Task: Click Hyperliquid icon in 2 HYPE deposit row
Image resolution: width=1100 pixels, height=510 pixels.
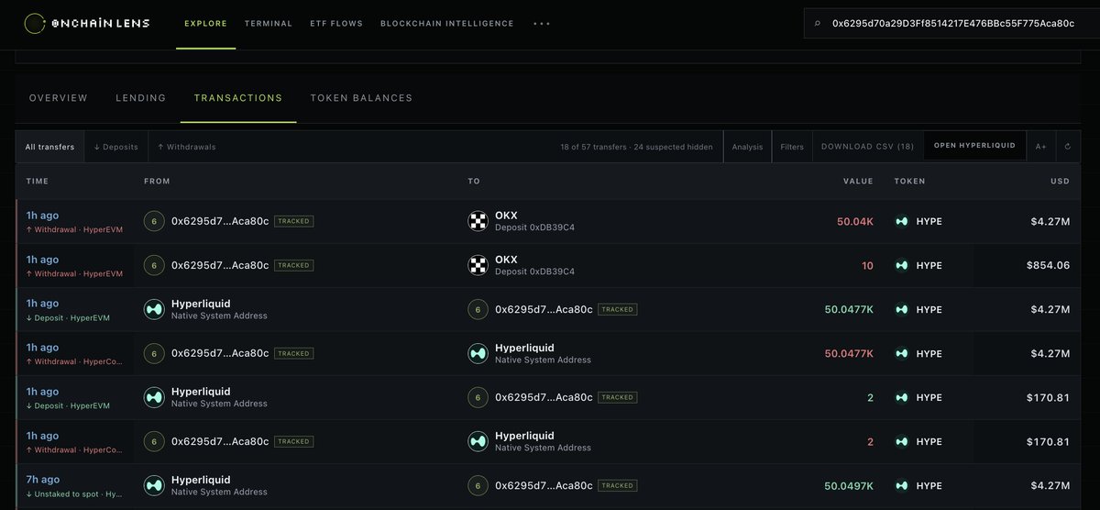Action: tap(154, 397)
